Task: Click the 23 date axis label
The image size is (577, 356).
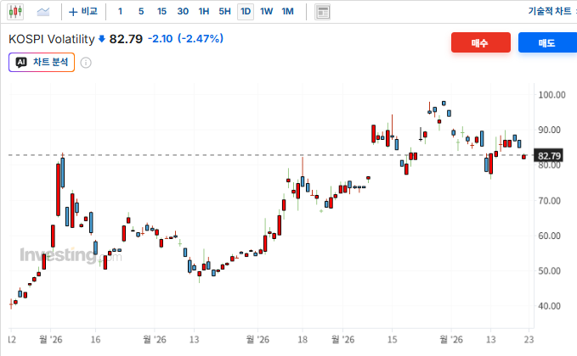Action: (x=529, y=340)
